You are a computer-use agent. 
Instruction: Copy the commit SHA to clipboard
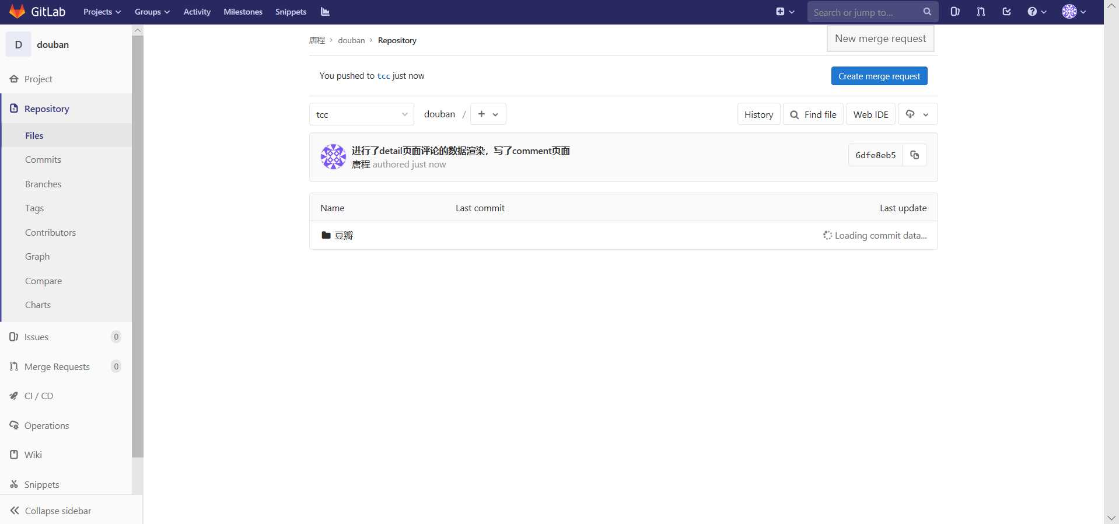[x=915, y=155]
